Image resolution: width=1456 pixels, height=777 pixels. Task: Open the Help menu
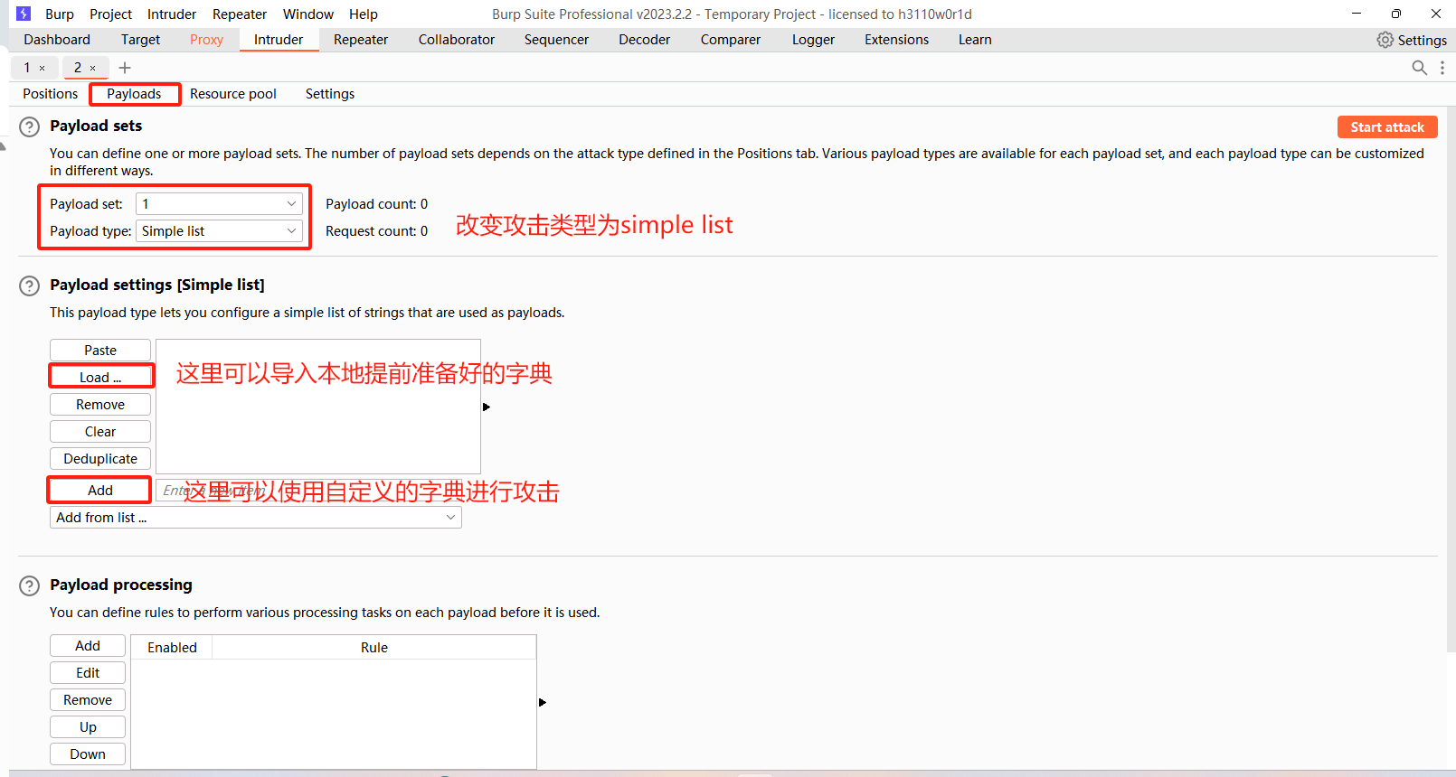[x=364, y=14]
